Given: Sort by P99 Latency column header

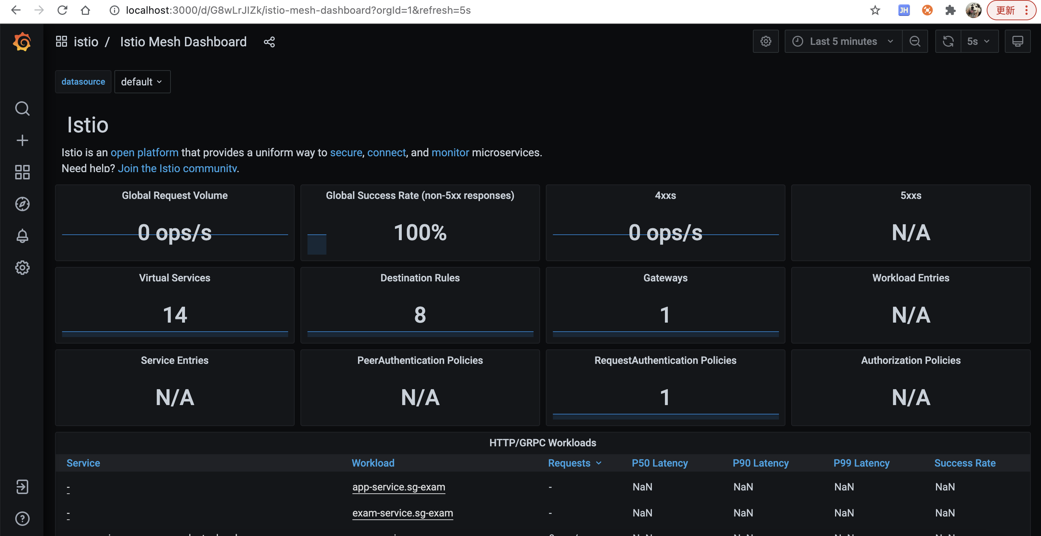Looking at the screenshot, I should coord(861,463).
